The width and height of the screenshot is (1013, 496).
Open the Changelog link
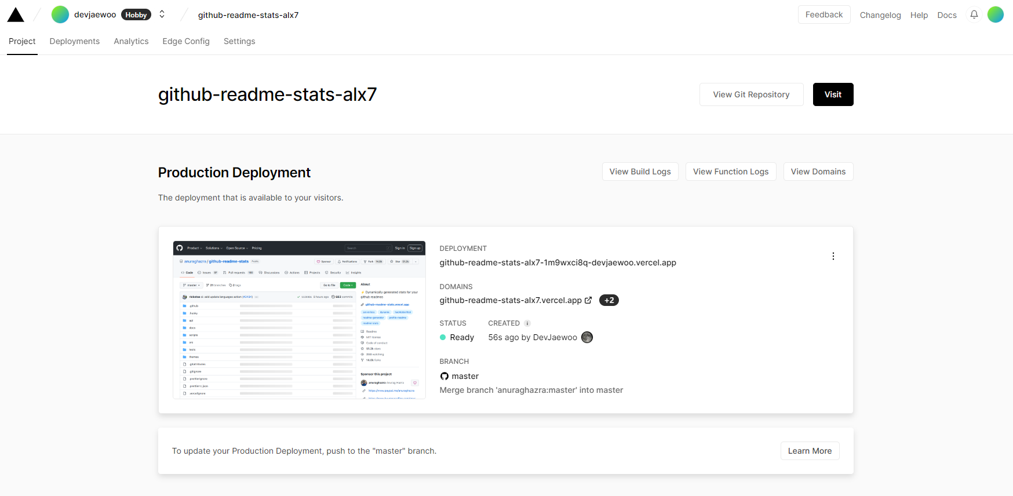point(880,15)
